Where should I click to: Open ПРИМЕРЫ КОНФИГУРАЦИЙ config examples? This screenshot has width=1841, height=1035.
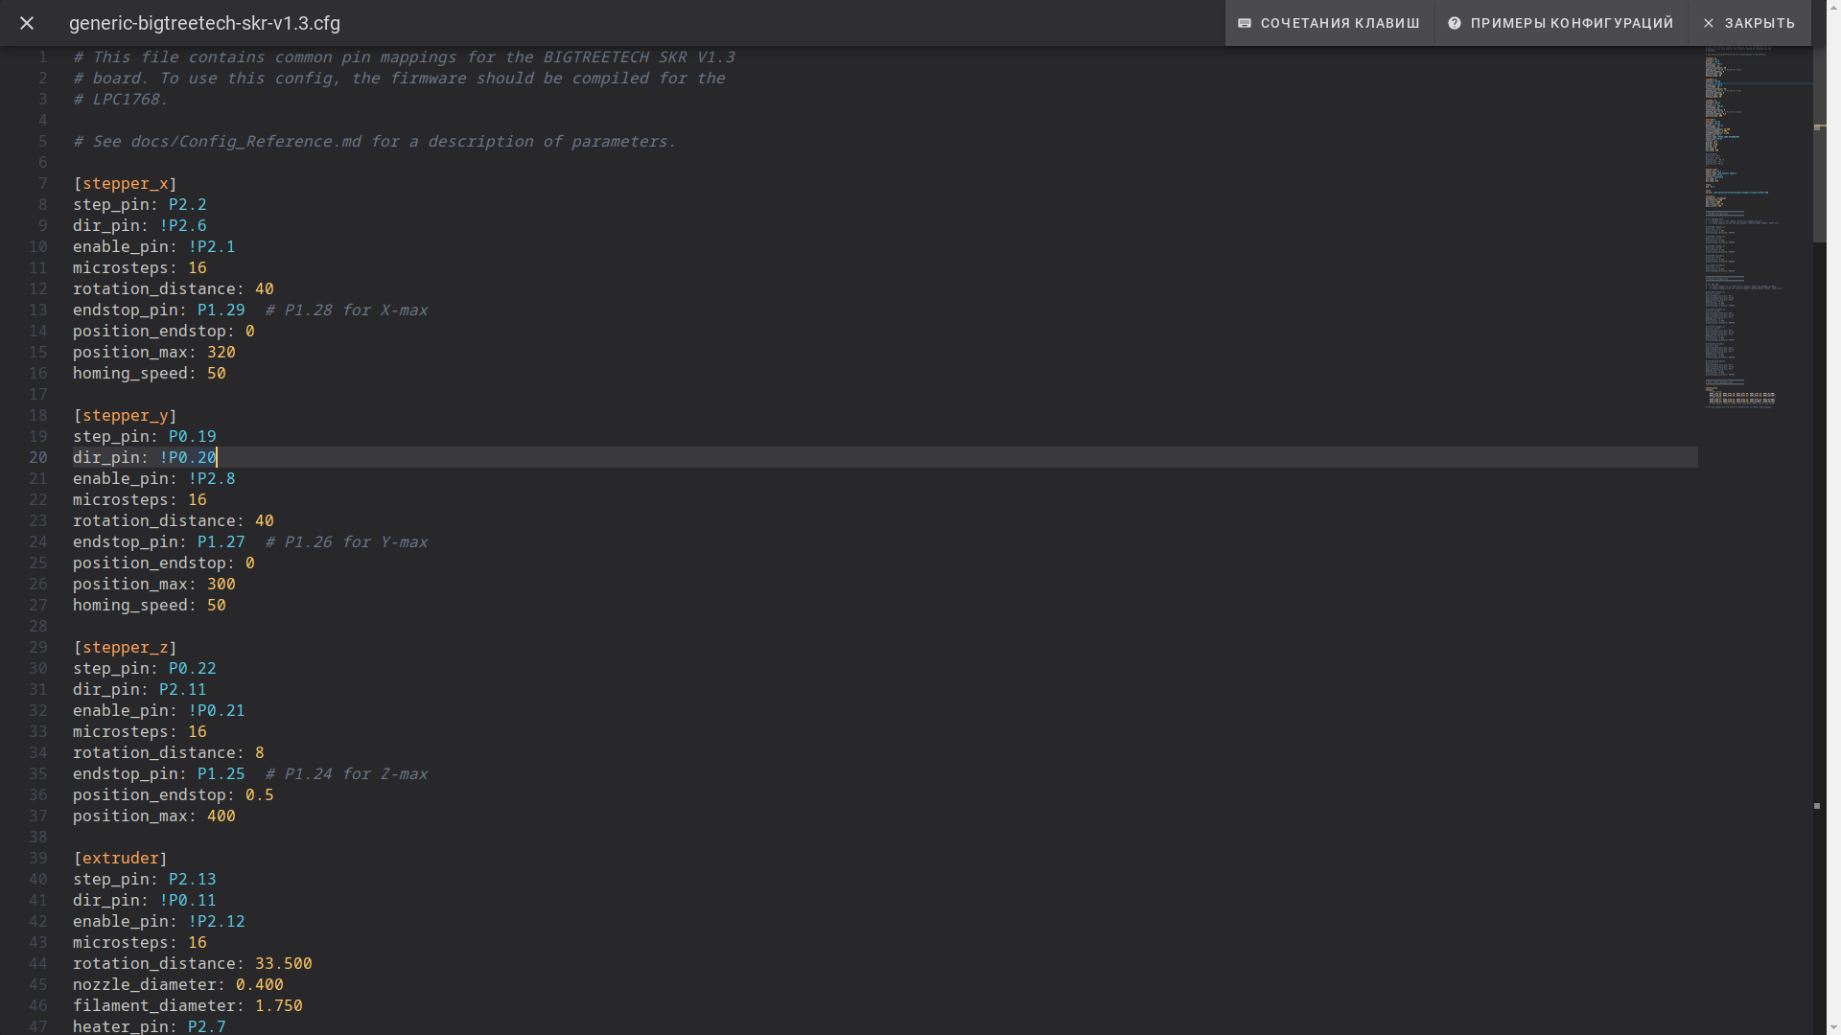tap(1572, 23)
